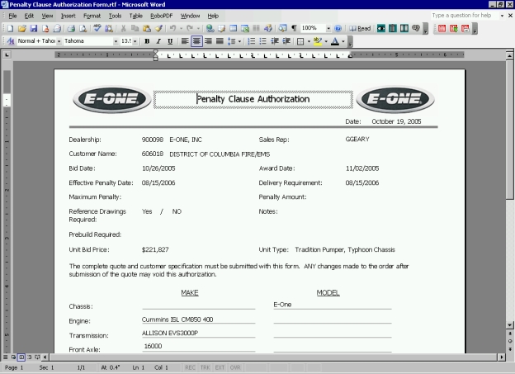The width and height of the screenshot is (515, 374).
Task: Click the teal eye toolbar icon
Action: tap(381, 29)
